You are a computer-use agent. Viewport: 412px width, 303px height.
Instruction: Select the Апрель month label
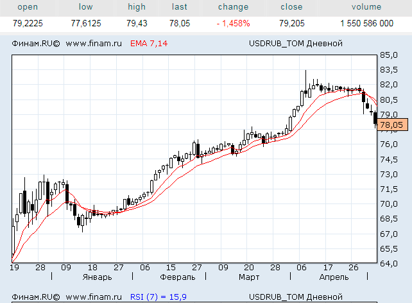point(334,277)
